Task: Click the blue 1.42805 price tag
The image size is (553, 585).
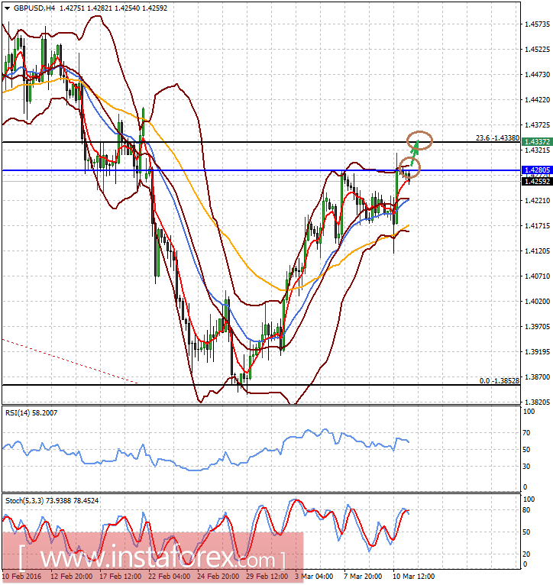Action: (535, 170)
